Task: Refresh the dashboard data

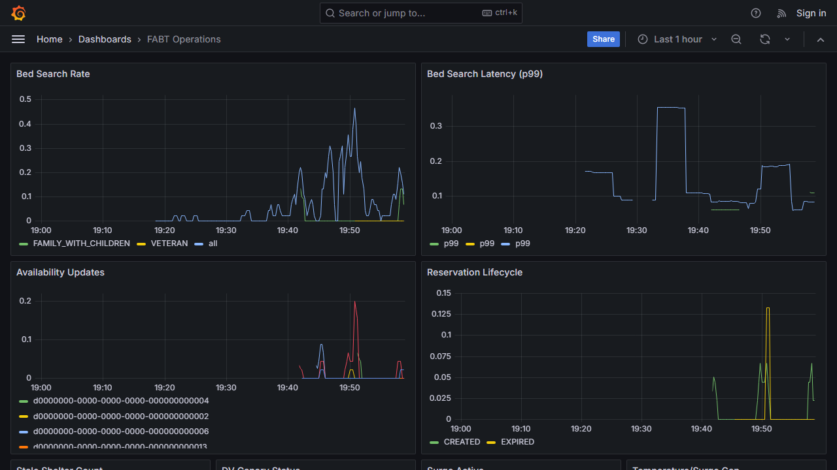Action: tap(764, 39)
